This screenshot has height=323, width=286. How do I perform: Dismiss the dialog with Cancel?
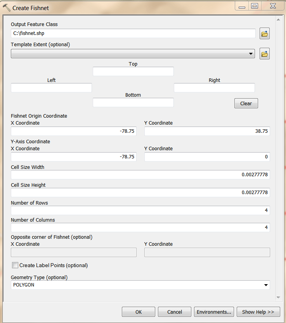(x=174, y=311)
